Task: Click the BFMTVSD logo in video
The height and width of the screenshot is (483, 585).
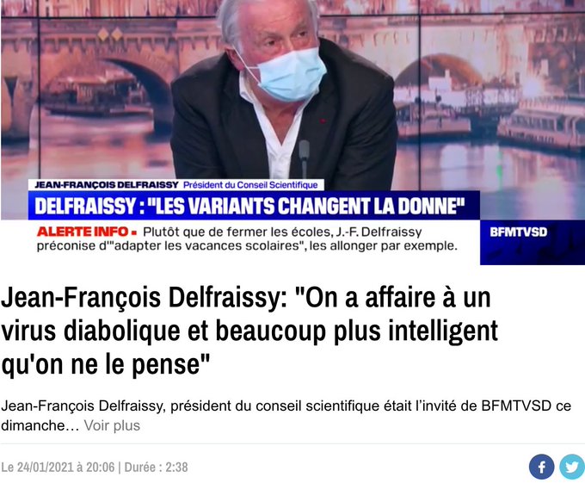Action: click(x=518, y=232)
